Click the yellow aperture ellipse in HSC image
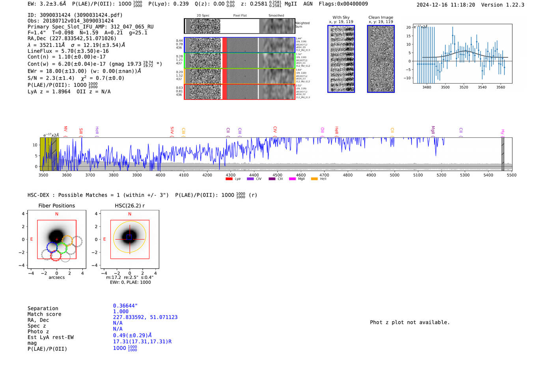The width and height of the screenshot is (552, 376). [130, 237]
